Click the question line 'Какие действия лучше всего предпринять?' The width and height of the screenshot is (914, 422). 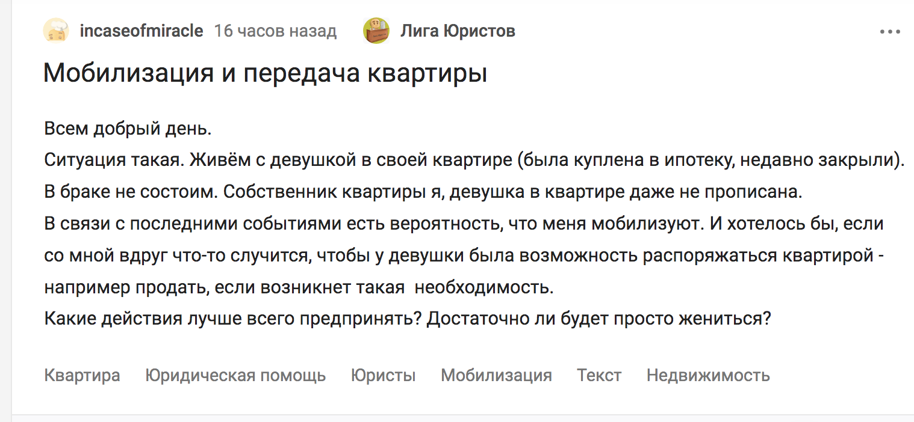tap(408, 319)
